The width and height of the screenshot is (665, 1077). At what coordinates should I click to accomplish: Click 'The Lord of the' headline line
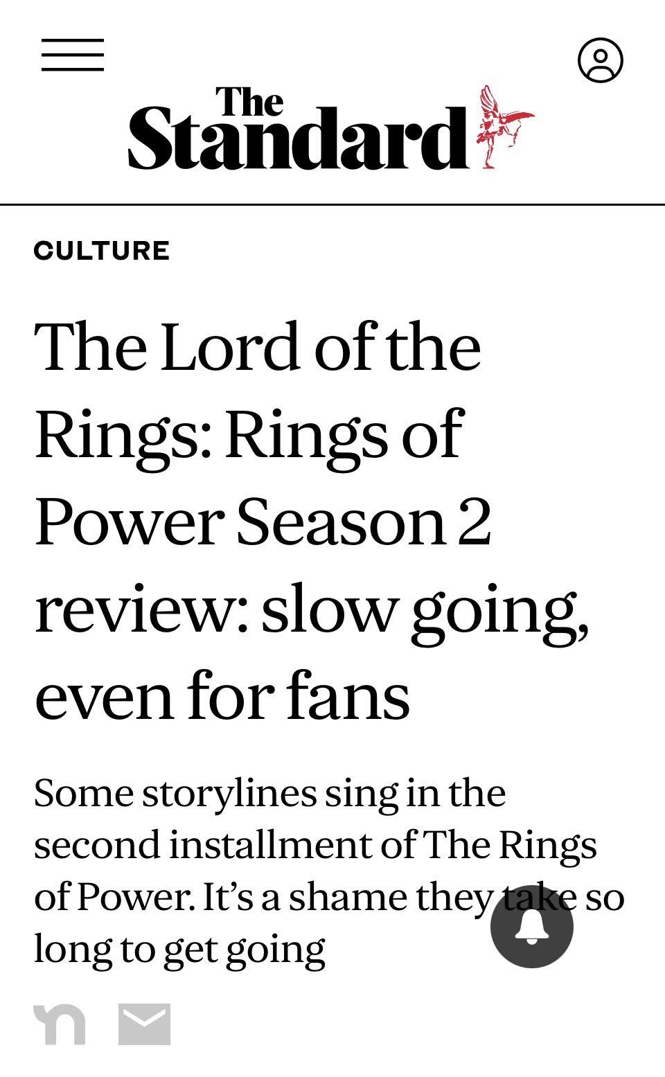(x=257, y=346)
